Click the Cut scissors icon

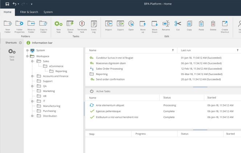(177, 24)
